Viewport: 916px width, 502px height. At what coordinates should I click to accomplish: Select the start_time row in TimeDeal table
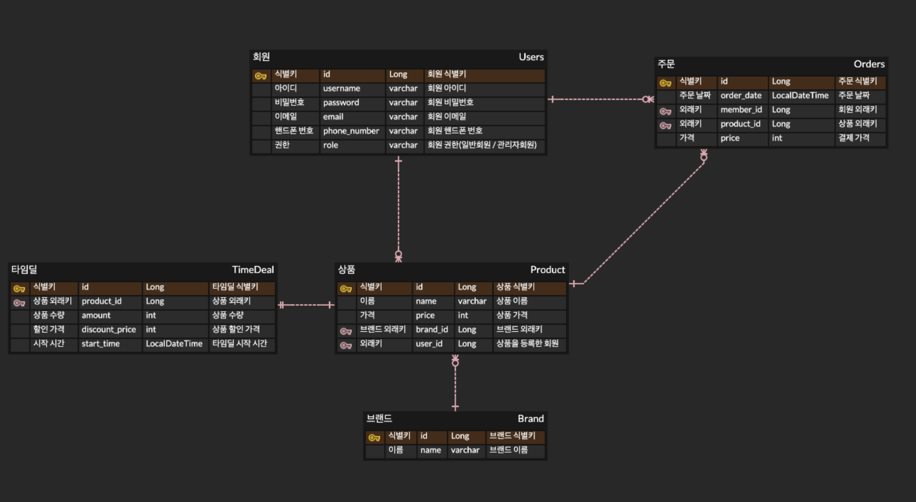[142, 344]
